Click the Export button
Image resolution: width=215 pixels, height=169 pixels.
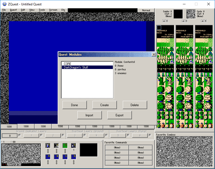pyautogui.click(x=120, y=115)
